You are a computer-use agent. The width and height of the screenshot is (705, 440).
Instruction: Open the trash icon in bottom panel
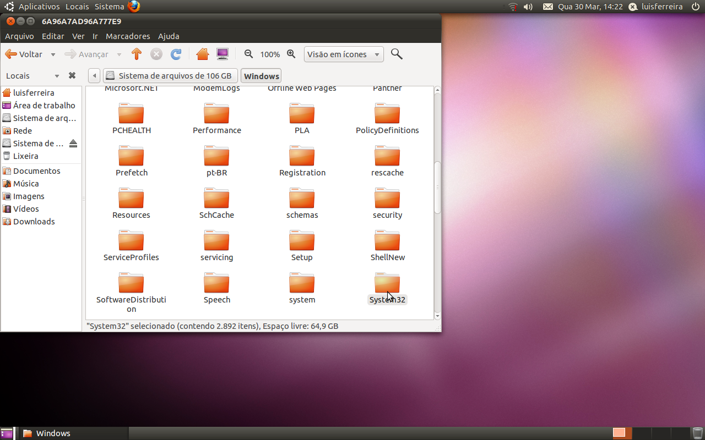(x=698, y=433)
